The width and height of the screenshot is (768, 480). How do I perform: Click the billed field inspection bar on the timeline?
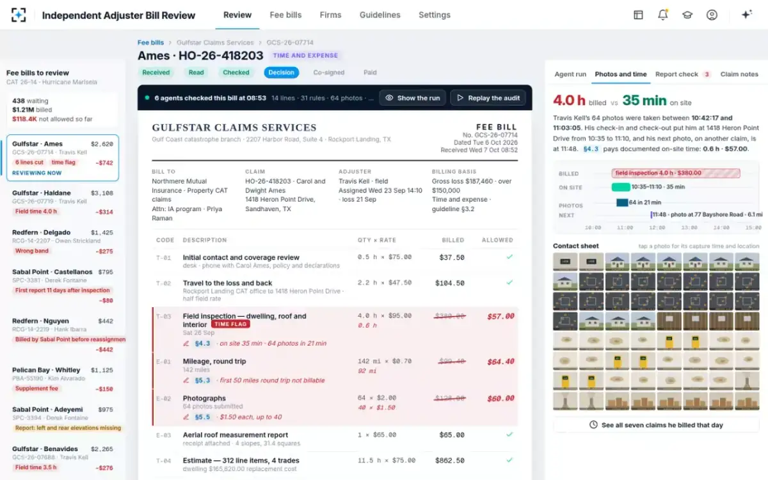point(676,173)
